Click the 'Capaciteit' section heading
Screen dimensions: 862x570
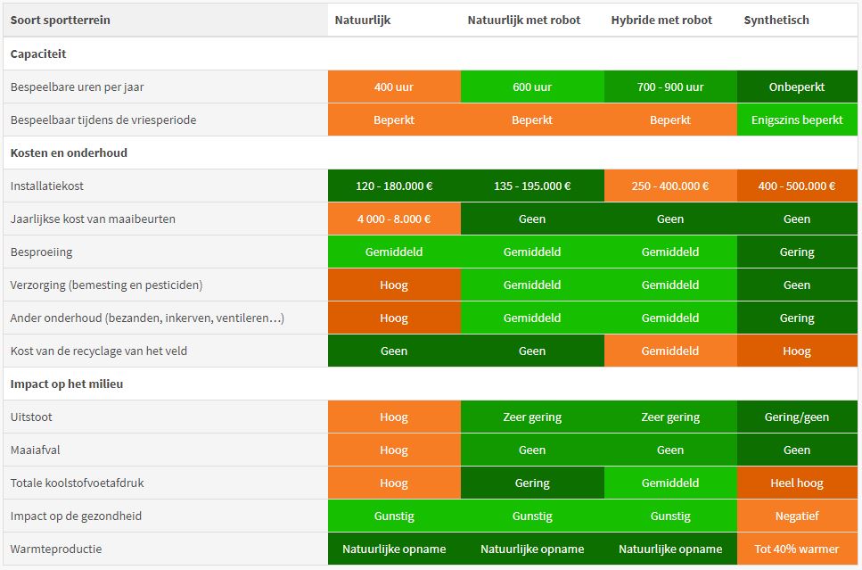click(38, 54)
